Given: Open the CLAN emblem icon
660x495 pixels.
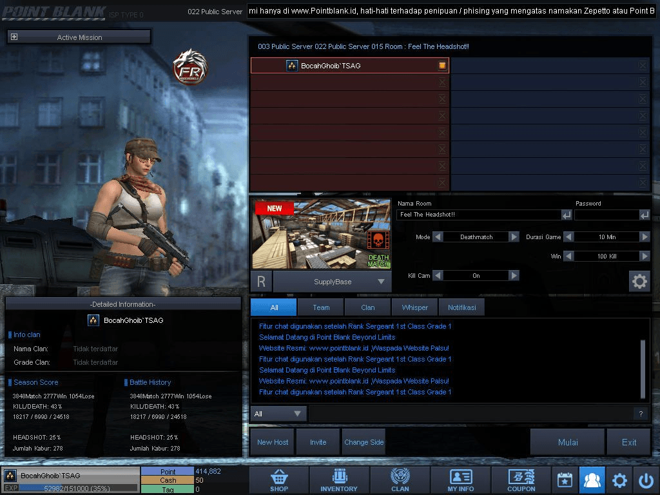Looking at the screenshot, I should pyautogui.click(x=400, y=480).
